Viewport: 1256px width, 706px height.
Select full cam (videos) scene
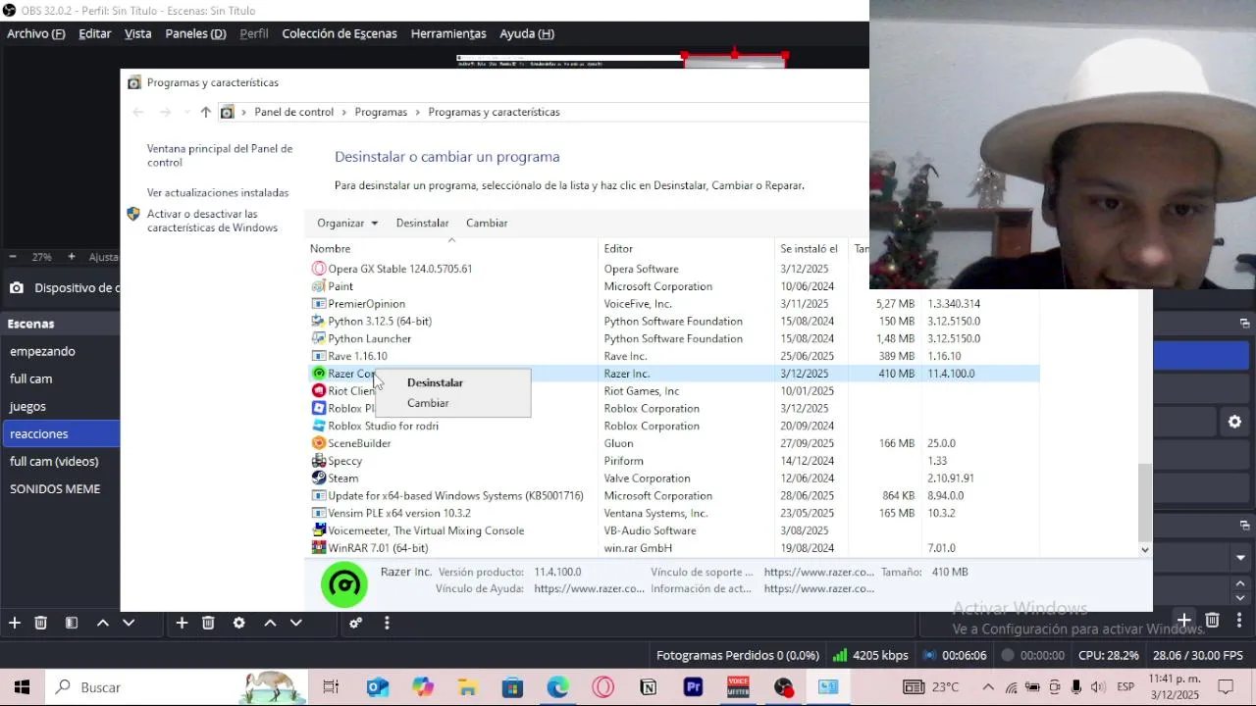60,461
